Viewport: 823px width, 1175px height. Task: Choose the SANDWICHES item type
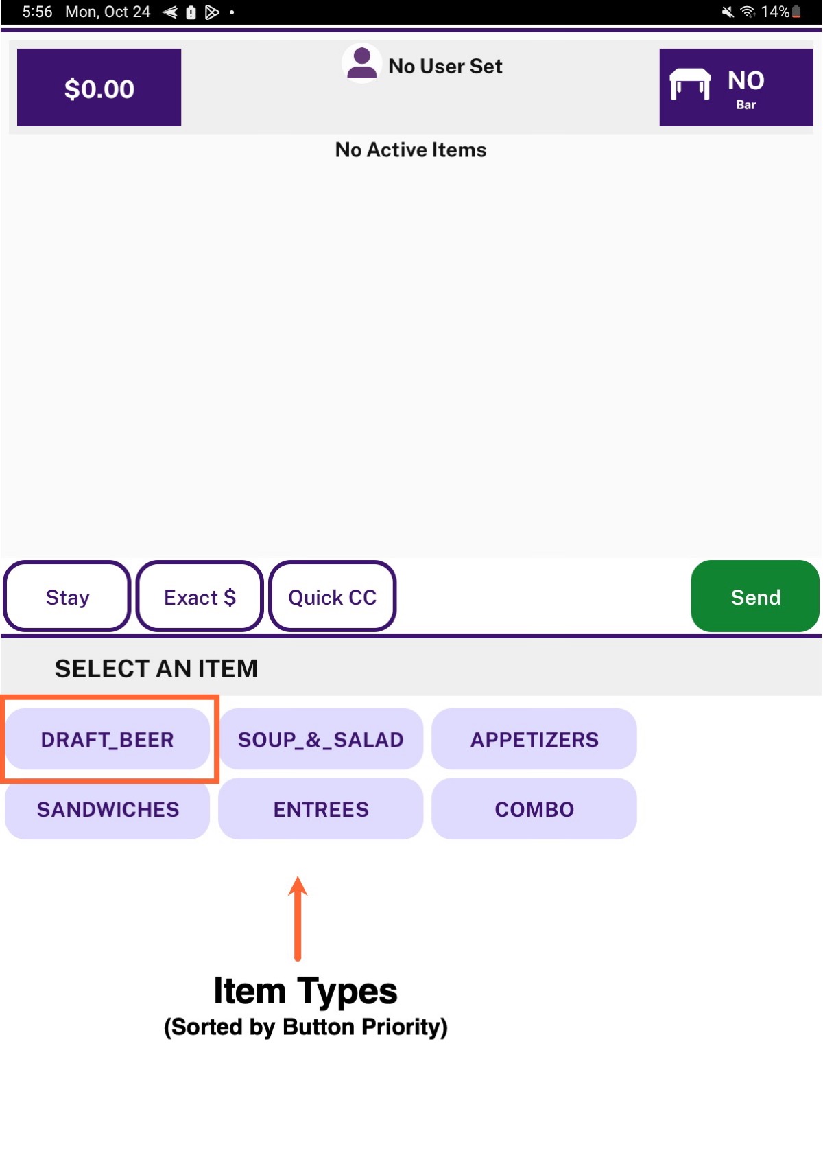click(x=108, y=808)
